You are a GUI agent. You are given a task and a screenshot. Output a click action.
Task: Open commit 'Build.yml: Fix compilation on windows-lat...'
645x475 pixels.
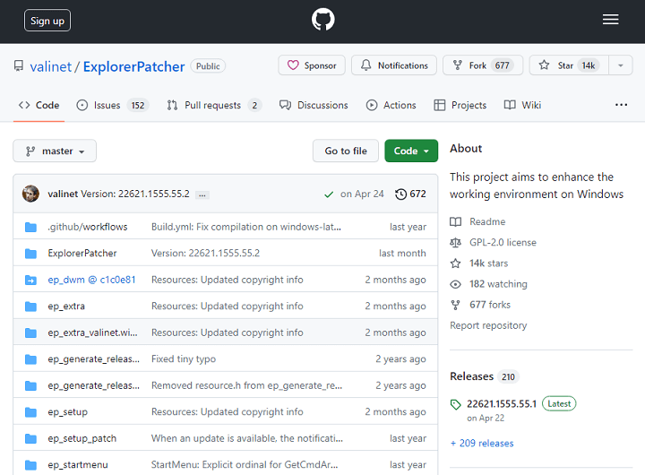point(246,227)
